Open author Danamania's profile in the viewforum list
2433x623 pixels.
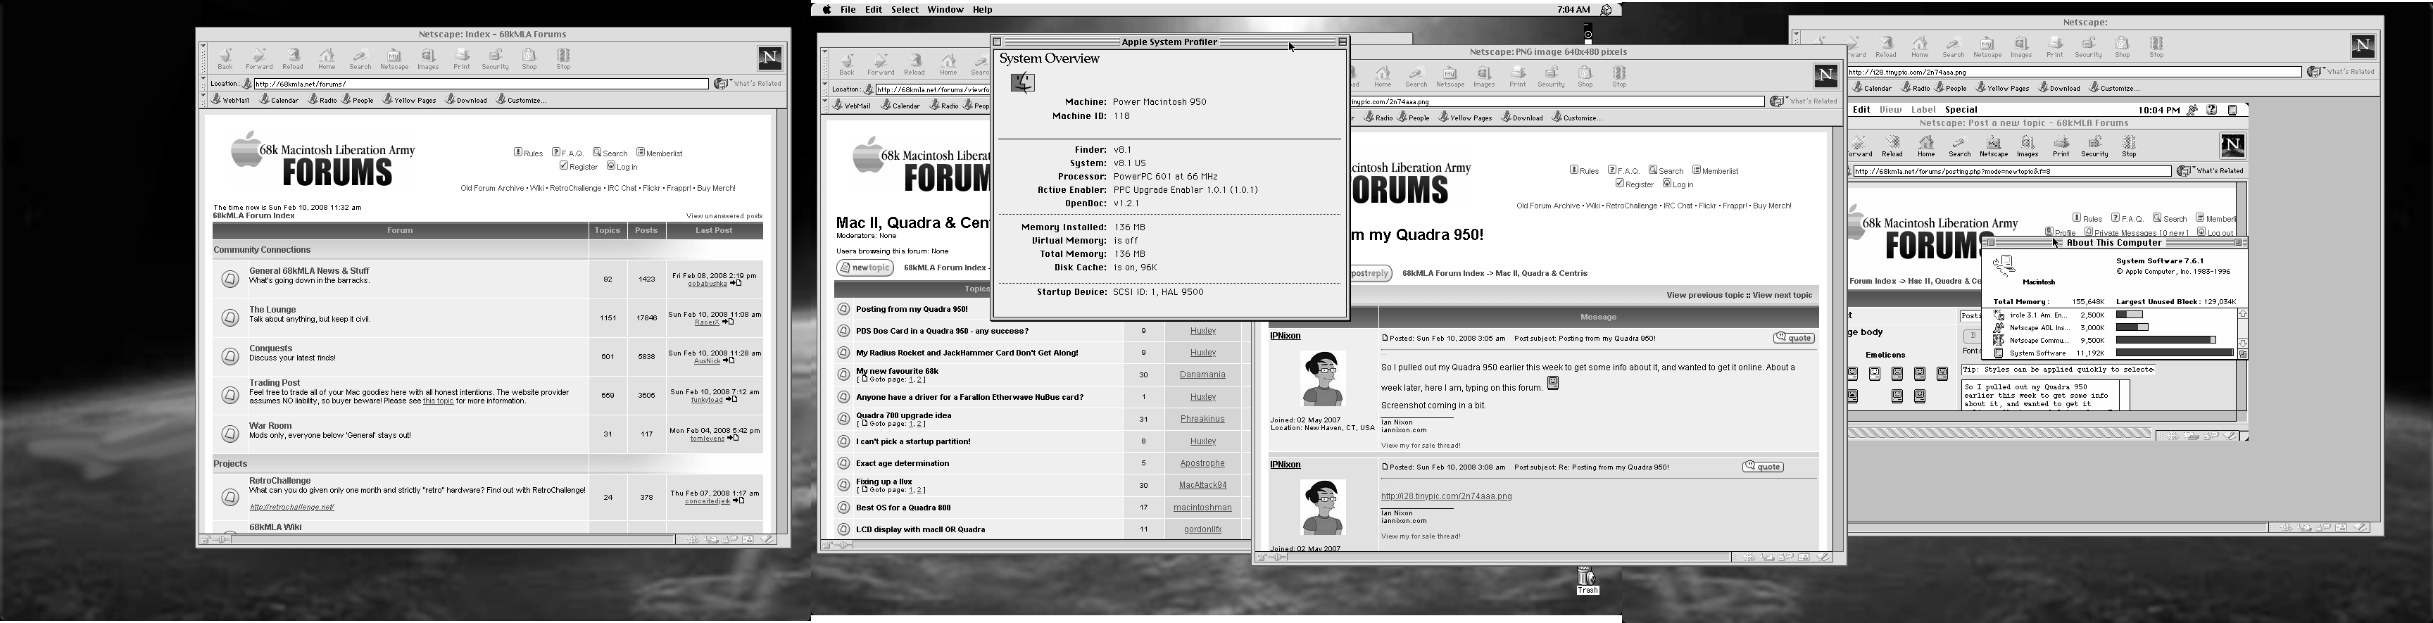point(1202,375)
